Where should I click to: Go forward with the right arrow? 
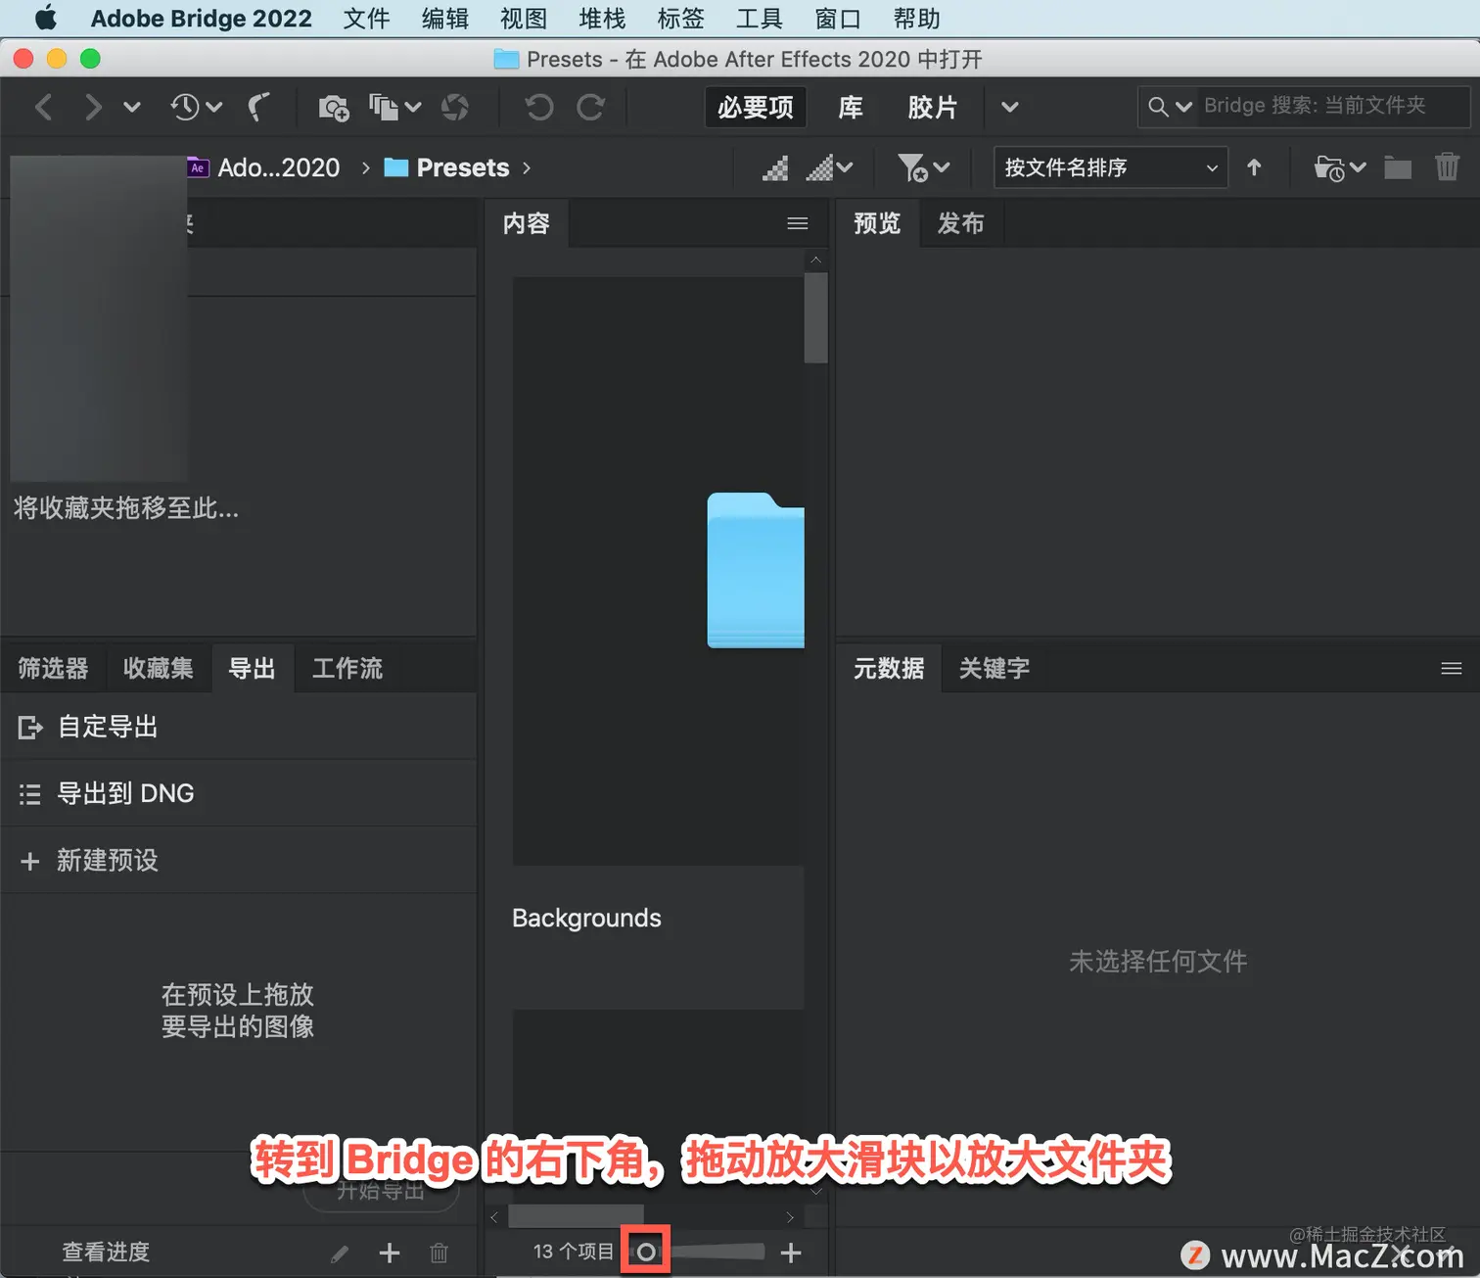(92, 107)
